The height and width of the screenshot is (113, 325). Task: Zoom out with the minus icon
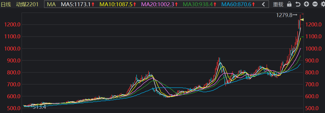click(315, 4)
